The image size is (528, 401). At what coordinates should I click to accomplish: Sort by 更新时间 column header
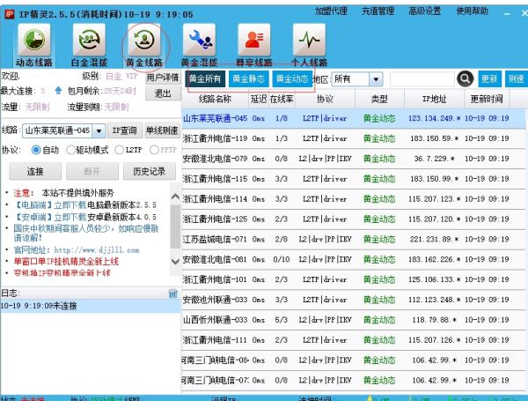pyautogui.click(x=487, y=100)
